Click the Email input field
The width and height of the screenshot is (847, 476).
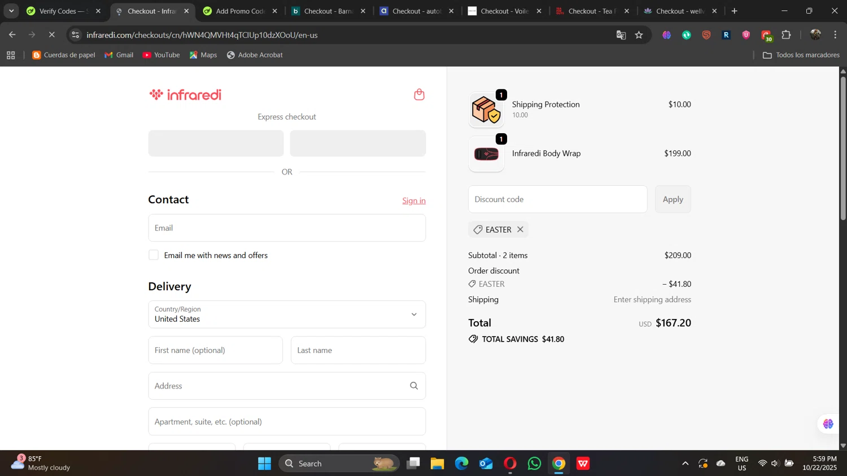[x=287, y=228]
